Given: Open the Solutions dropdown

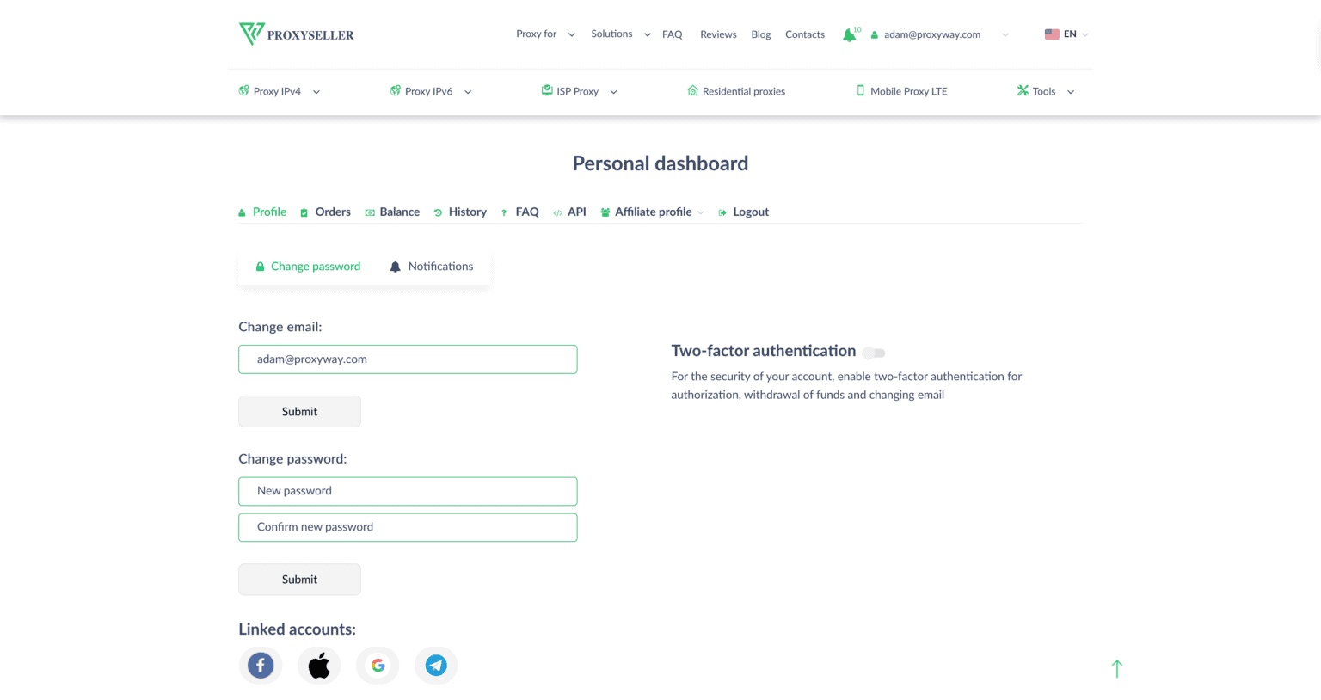Looking at the screenshot, I should pyautogui.click(x=618, y=34).
